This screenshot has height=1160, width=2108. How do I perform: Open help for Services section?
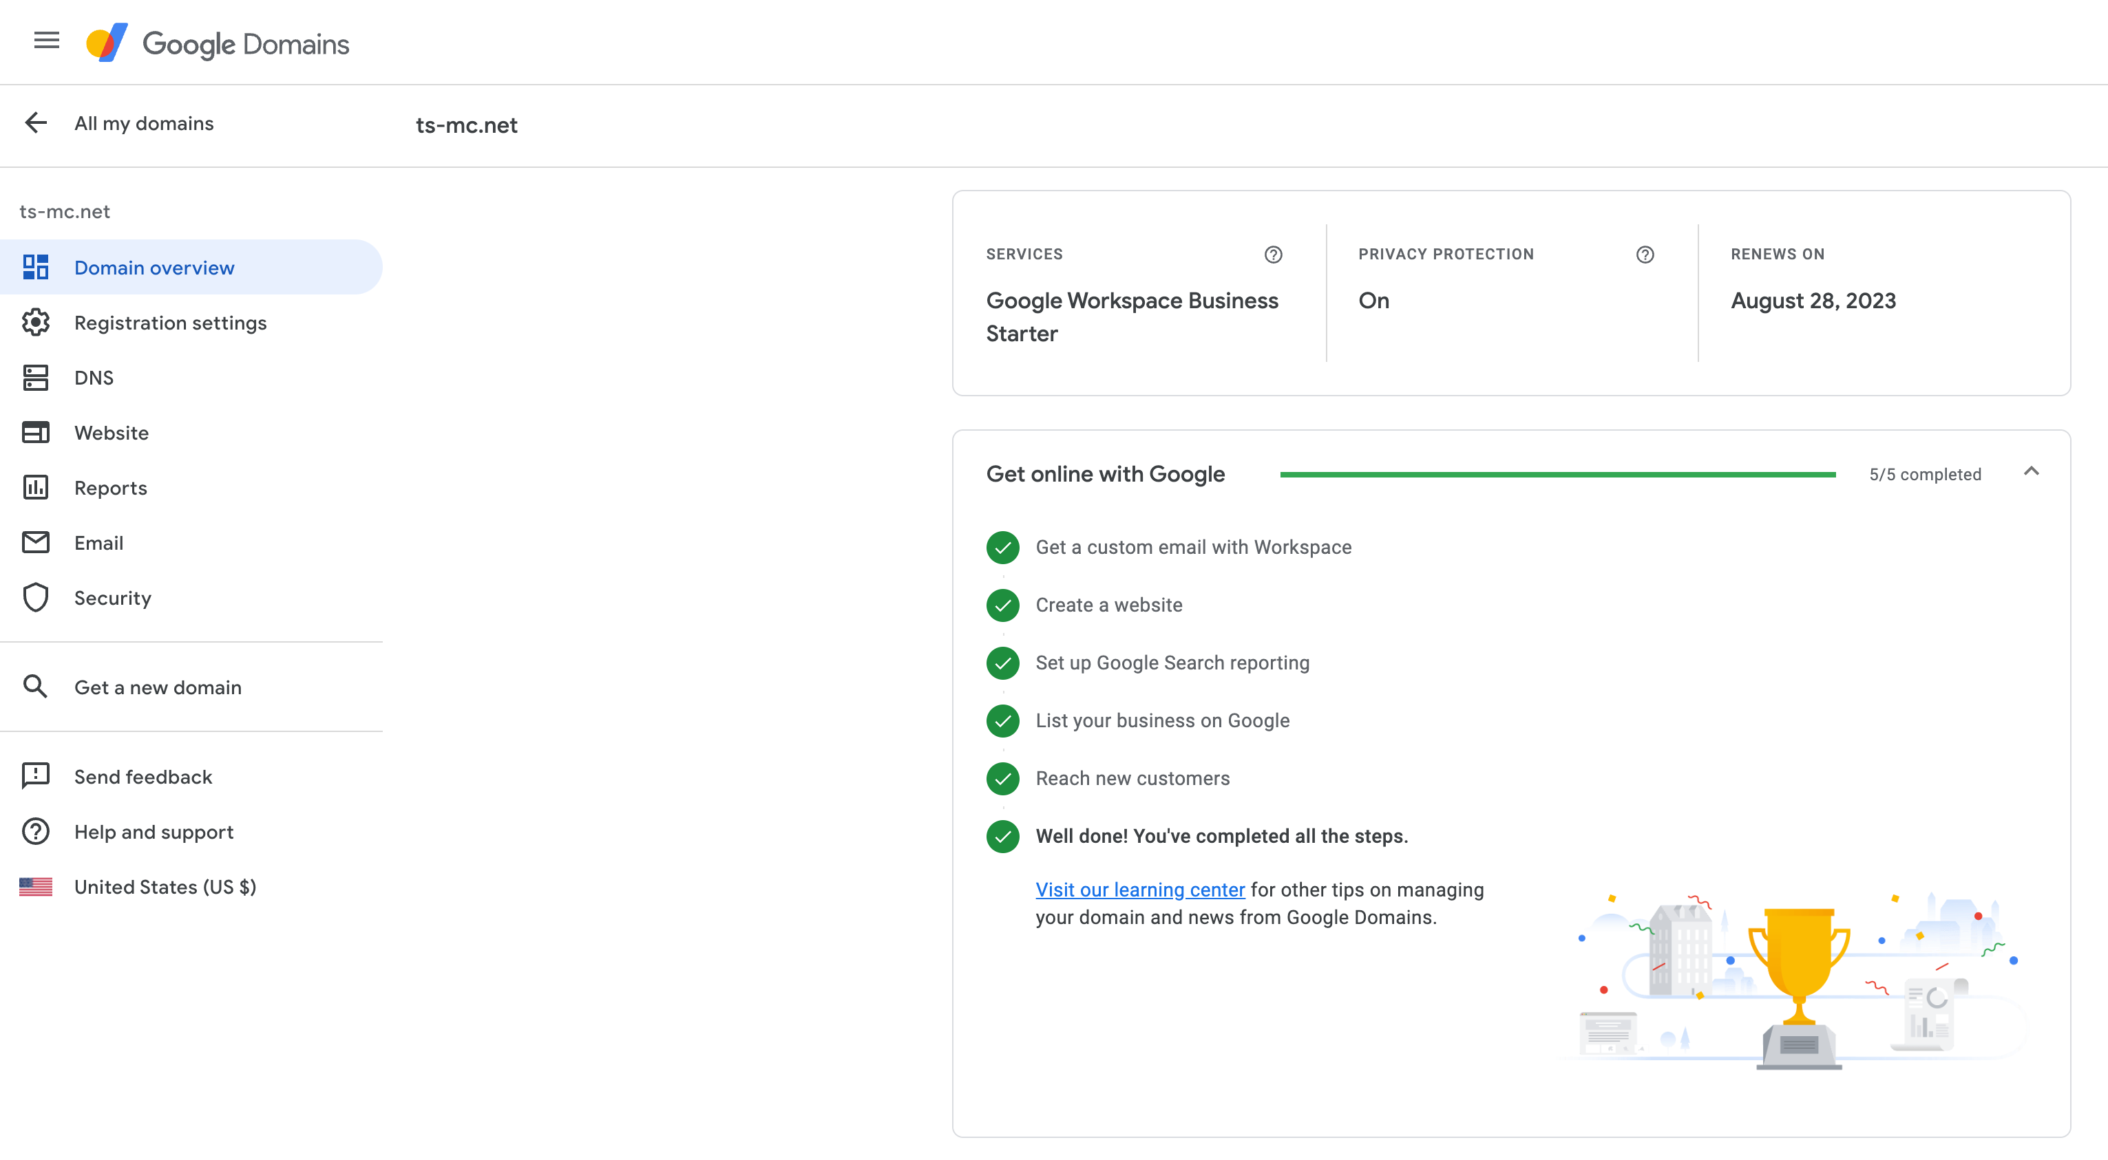(x=1272, y=255)
